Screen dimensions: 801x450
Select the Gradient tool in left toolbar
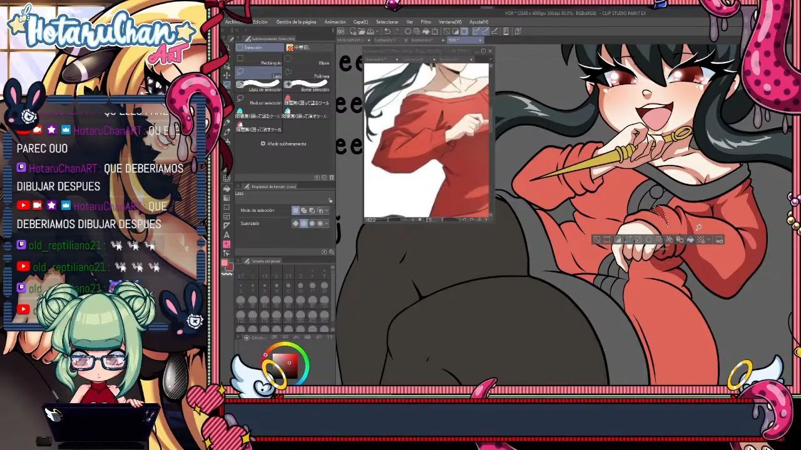(x=227, y=198)
